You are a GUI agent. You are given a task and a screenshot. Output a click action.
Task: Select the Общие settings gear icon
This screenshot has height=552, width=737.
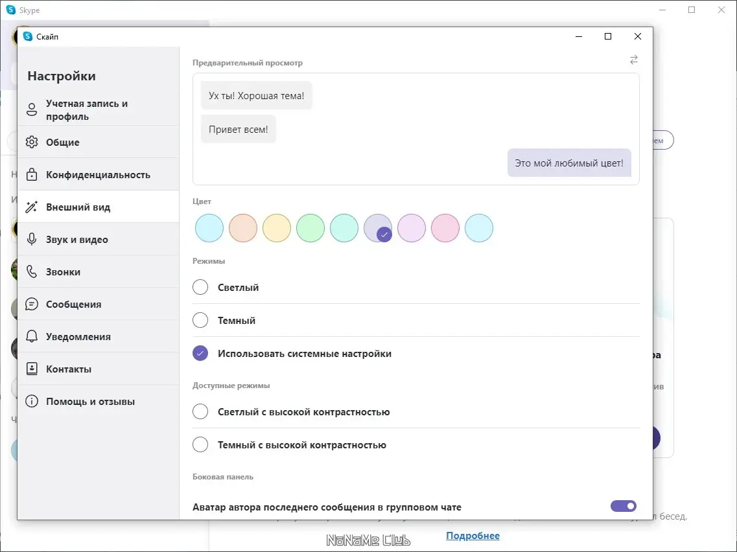coord(31,142)
